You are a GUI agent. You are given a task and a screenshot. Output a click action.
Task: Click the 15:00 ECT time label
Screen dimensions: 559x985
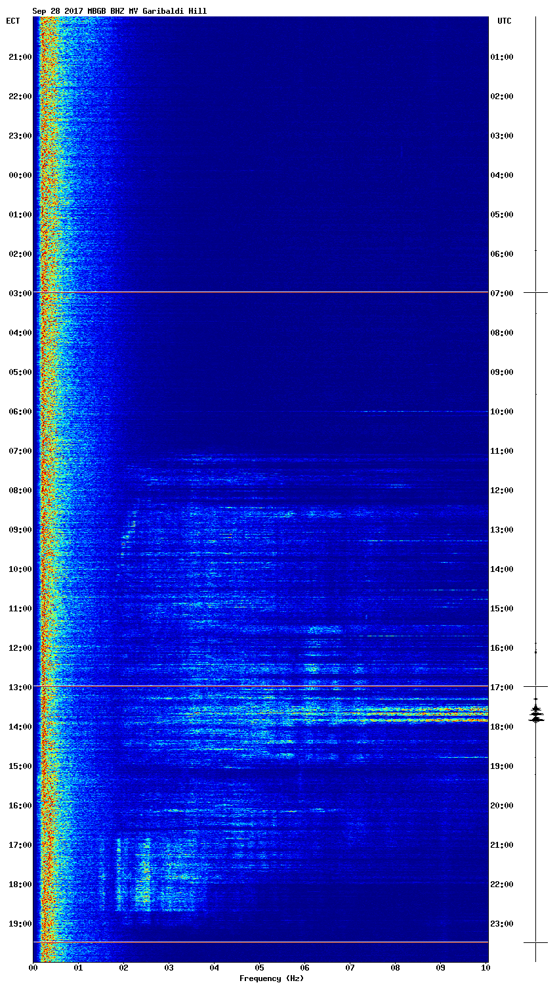(x=20, y=766)
